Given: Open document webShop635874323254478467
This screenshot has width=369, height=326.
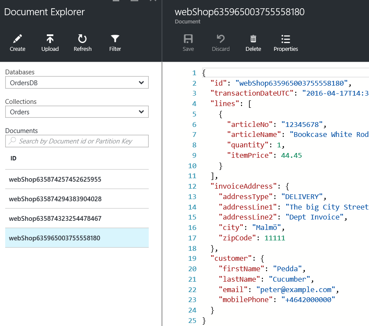Looking at the screenshot, I should pyautogui.click(x=55, y=218).
